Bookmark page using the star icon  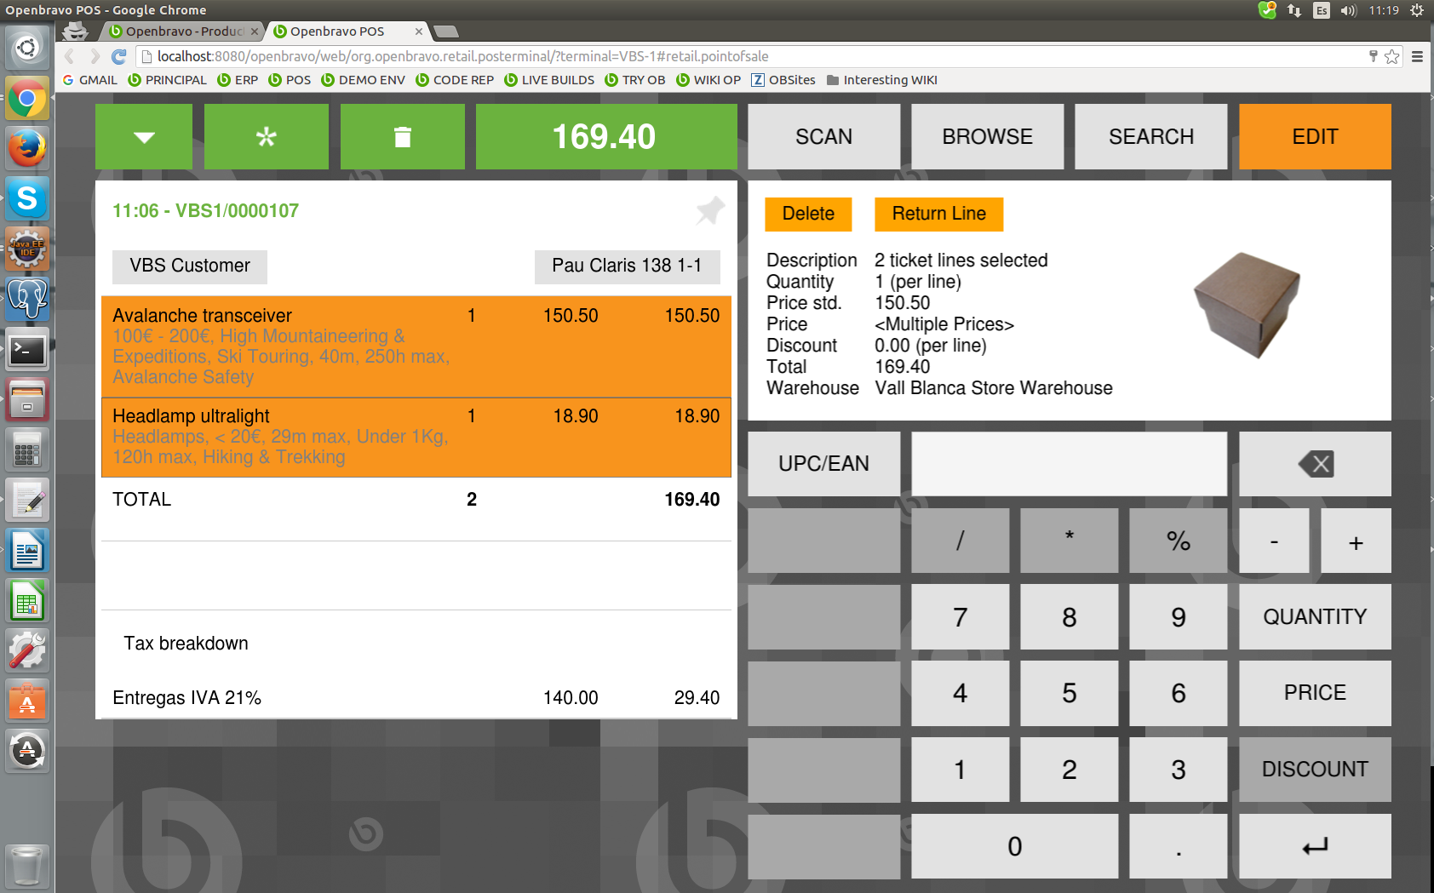[x=1391, y=56]
